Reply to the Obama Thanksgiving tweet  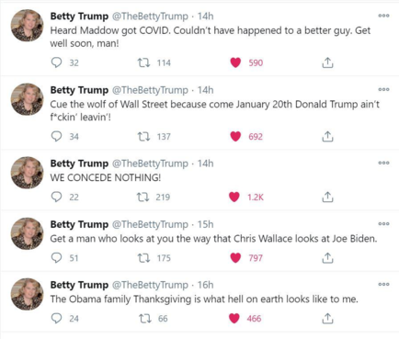56,319
